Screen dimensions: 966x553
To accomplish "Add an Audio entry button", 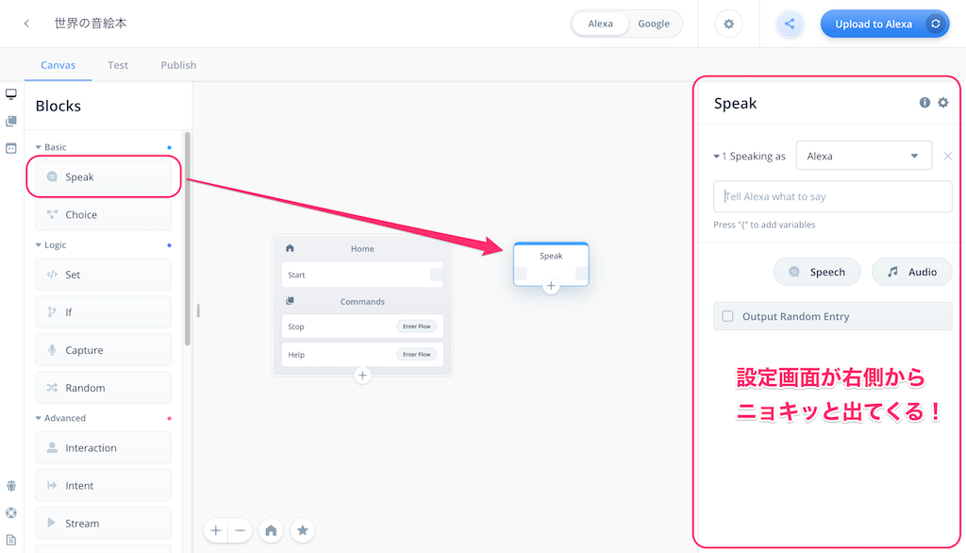I will (912, 272).
